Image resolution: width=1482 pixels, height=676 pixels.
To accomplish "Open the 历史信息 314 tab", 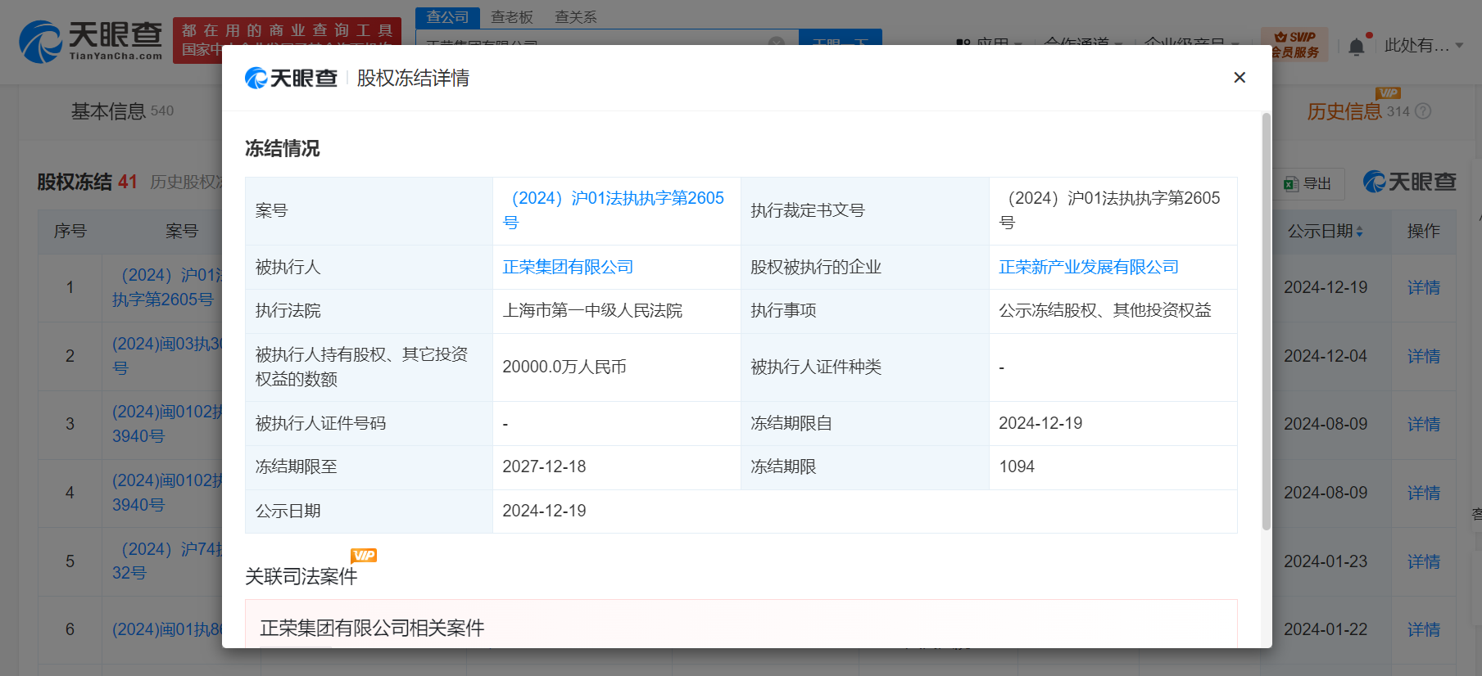I will pos(1357,111).
